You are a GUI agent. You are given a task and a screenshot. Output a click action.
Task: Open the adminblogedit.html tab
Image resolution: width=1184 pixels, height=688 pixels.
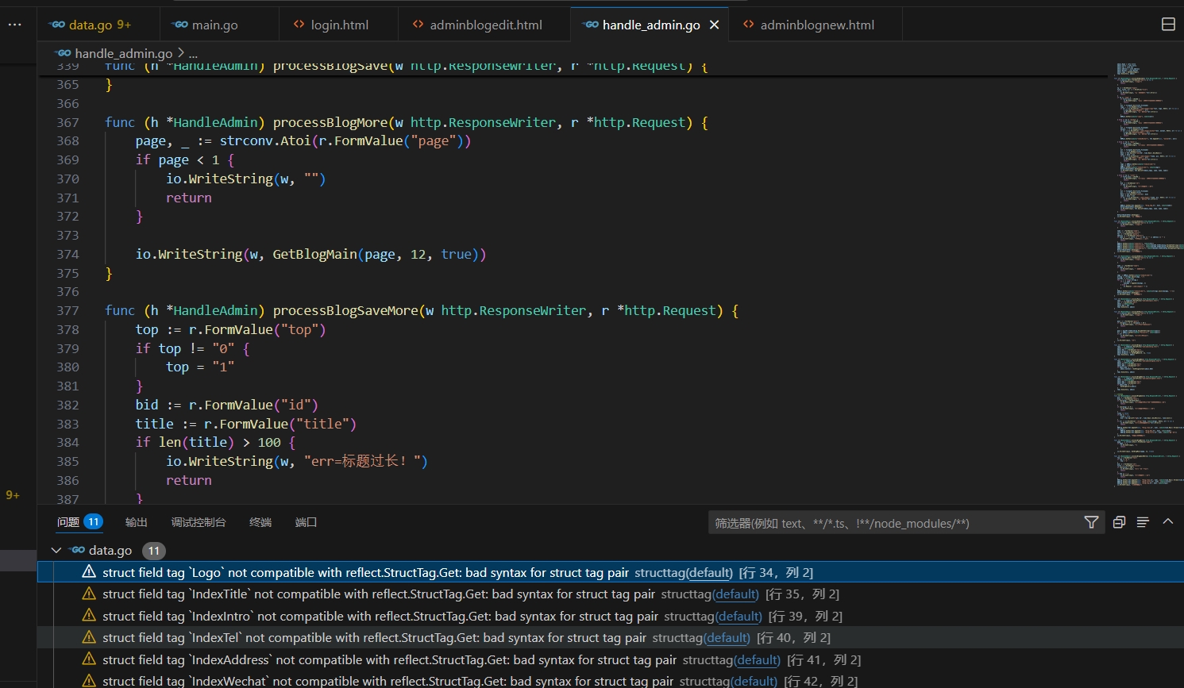coord(485,25)
